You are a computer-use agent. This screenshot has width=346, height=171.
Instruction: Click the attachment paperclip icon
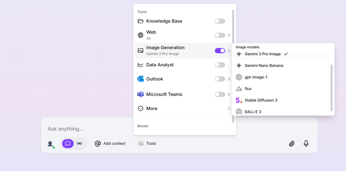pos(292,143)
